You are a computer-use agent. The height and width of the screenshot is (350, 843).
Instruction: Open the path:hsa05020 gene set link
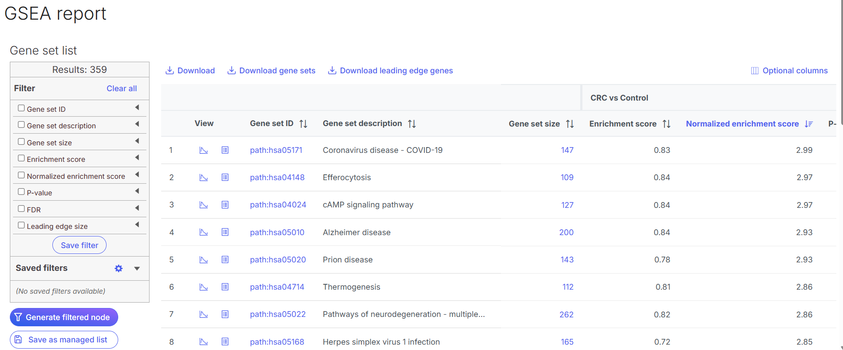278,260
